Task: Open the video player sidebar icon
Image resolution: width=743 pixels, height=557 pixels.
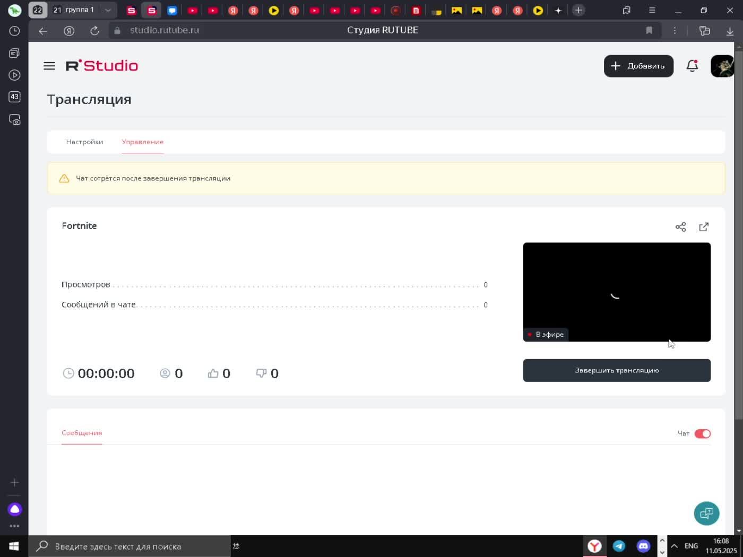Action: (14, 75)
